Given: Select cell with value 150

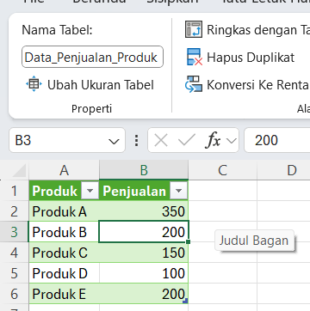Looking at the screenshot, I should [x=144, y=253].
